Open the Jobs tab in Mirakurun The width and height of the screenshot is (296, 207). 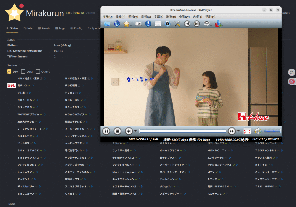[x=28, y=28]
